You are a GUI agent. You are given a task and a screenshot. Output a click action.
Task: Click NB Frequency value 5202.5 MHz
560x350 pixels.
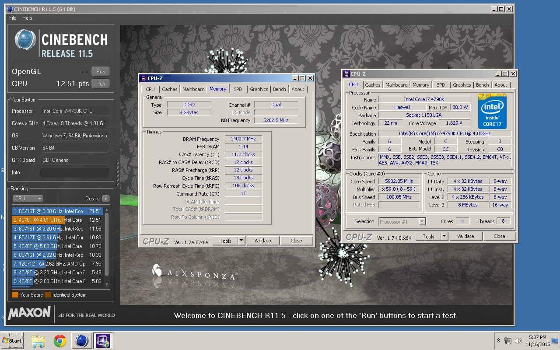coord(276,120)
